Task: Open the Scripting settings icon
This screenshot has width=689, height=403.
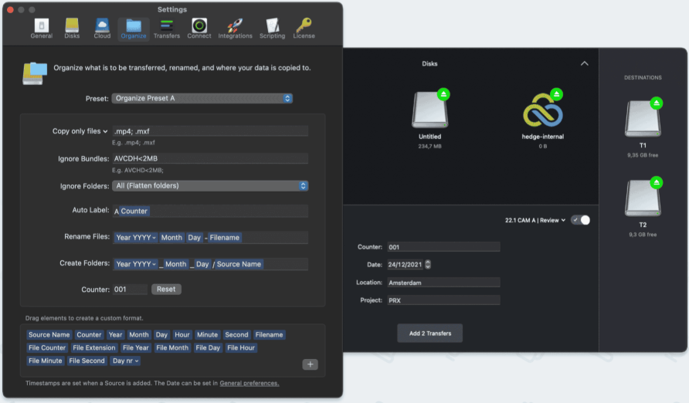Action: click(x=272, y=25)
